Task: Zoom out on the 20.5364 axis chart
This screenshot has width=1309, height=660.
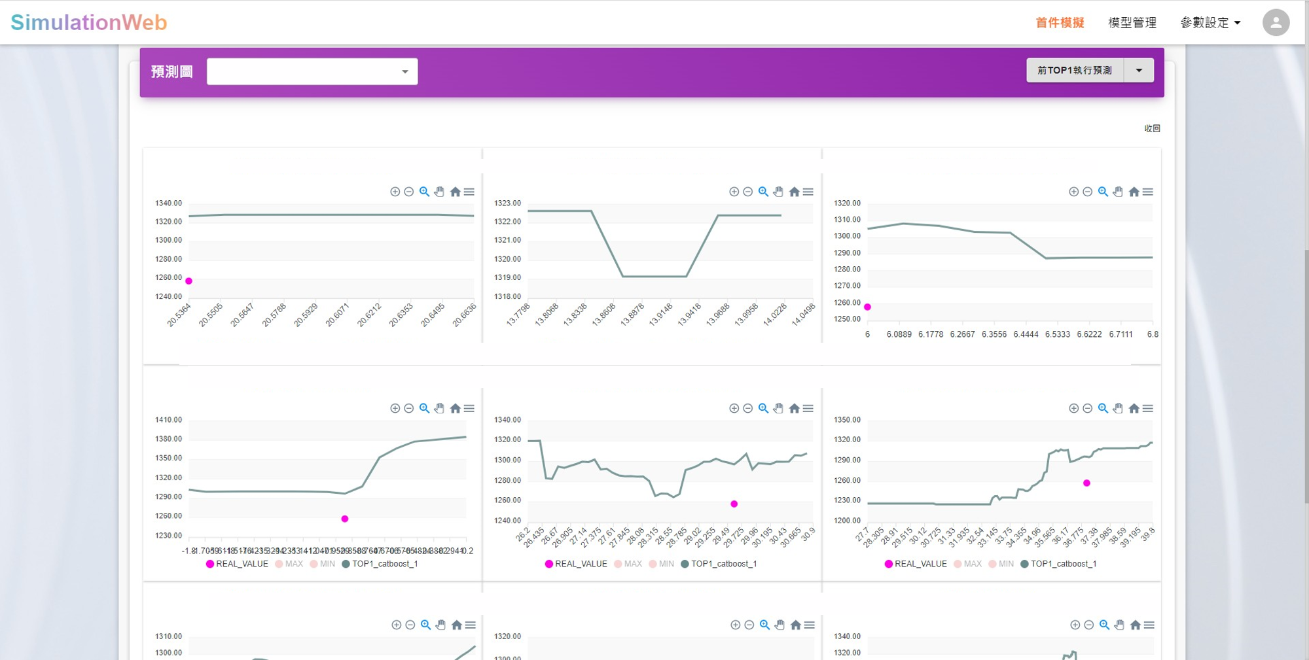Action: point(409,192)
